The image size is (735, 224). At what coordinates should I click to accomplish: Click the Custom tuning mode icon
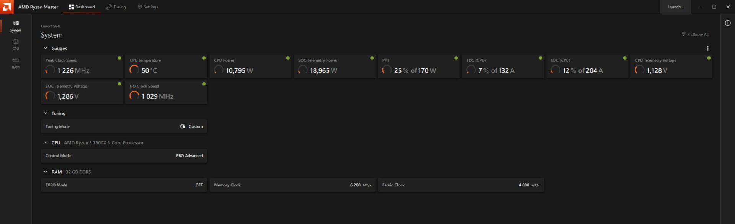[183, 126]
